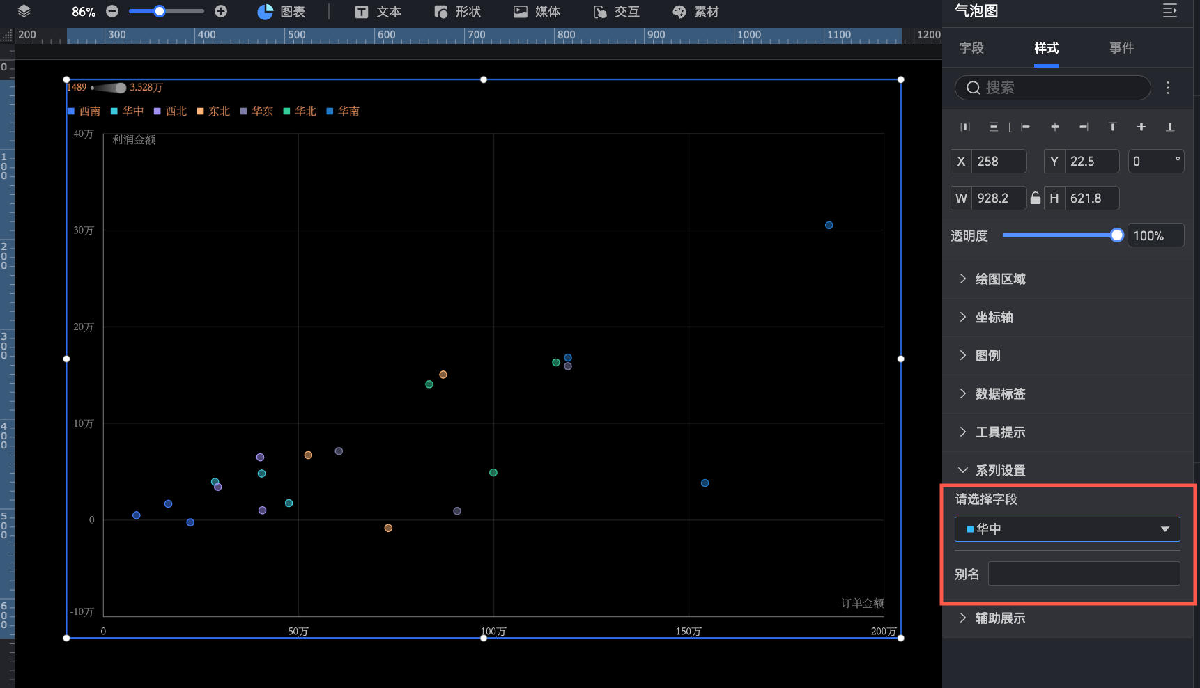Click the 搜索 search field
Viewport: 1200px width, 688px height.
(x=1052, y=88)
